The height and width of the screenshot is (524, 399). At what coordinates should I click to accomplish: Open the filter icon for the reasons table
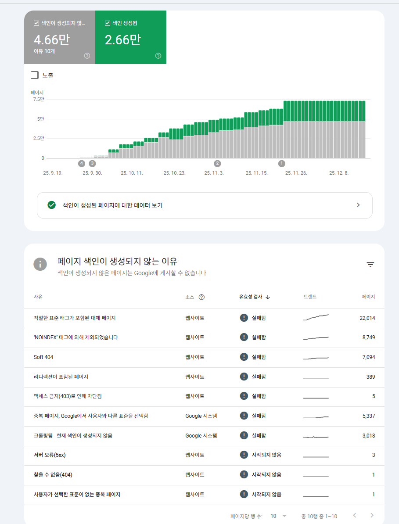tap(370, 264)
